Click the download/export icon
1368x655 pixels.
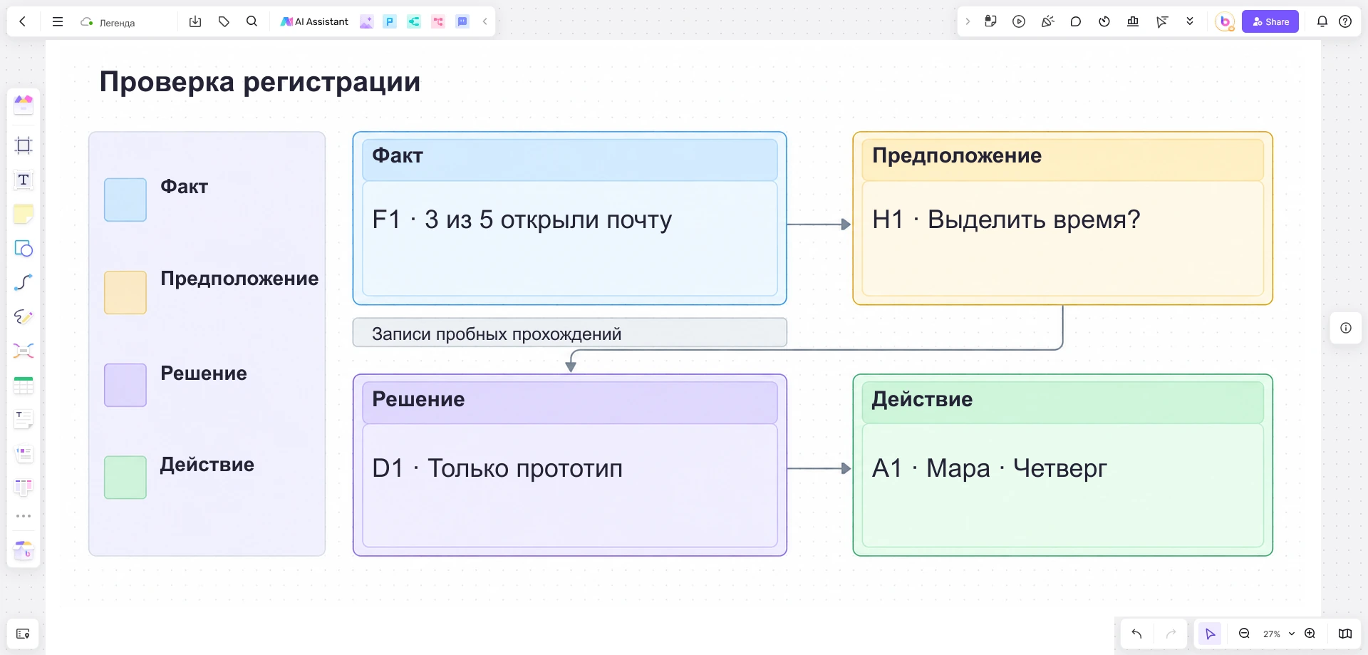195,21
